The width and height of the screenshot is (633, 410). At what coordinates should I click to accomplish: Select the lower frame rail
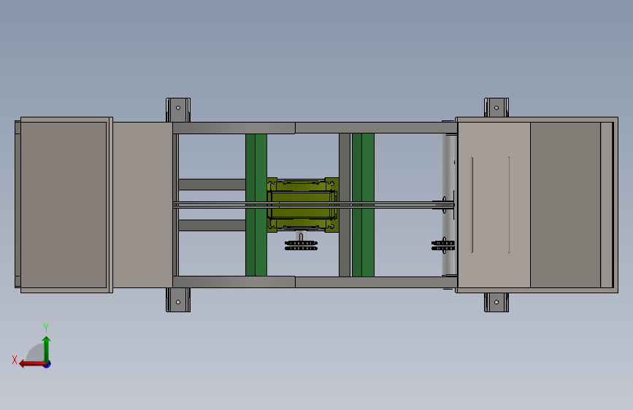click(x=315, y=282)
